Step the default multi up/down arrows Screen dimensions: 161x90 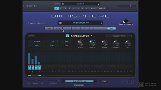coord(98,4)
